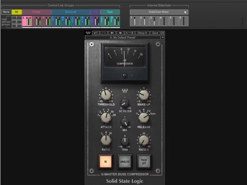Image resolution: width=247 pixels, height=185 pixels.
Task: Select the Tops link group
Action: tap(110, 12)
